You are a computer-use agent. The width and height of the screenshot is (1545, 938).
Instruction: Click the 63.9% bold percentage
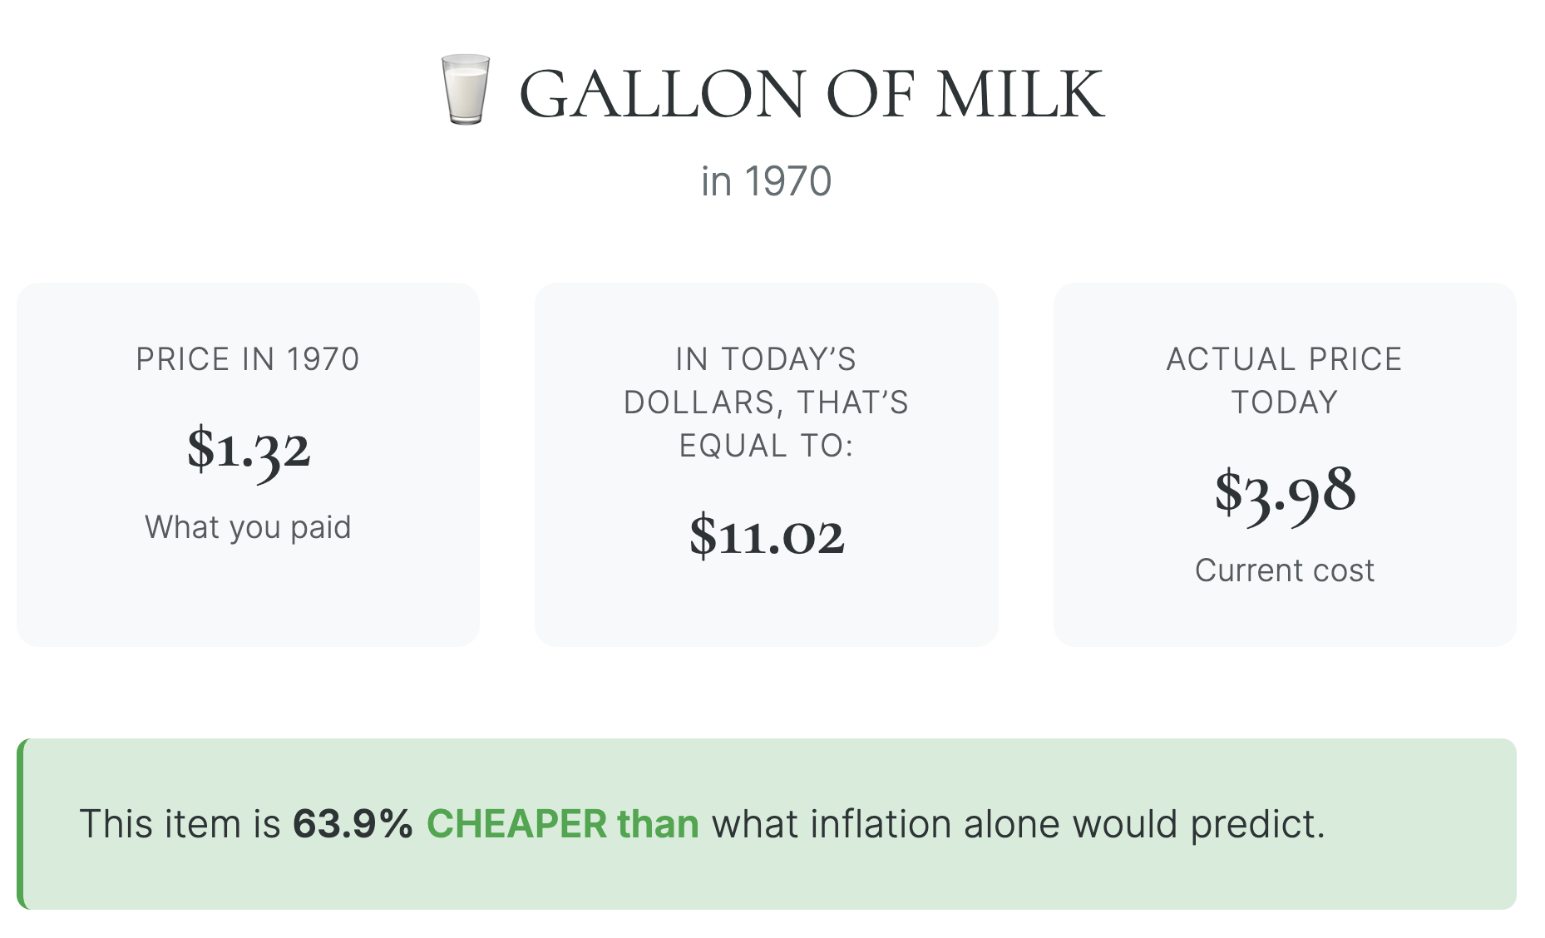coord(353,824)
